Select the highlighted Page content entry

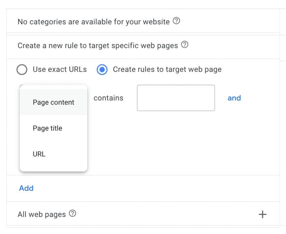point(53,102)
